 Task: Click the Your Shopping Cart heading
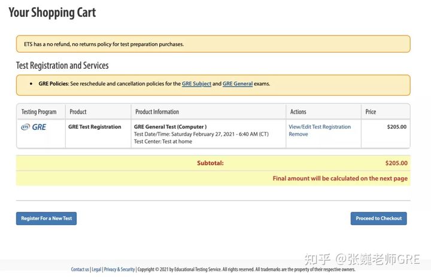[52, 13]
